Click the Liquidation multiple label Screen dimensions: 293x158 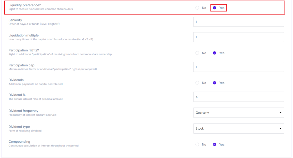tap(24, 36)
